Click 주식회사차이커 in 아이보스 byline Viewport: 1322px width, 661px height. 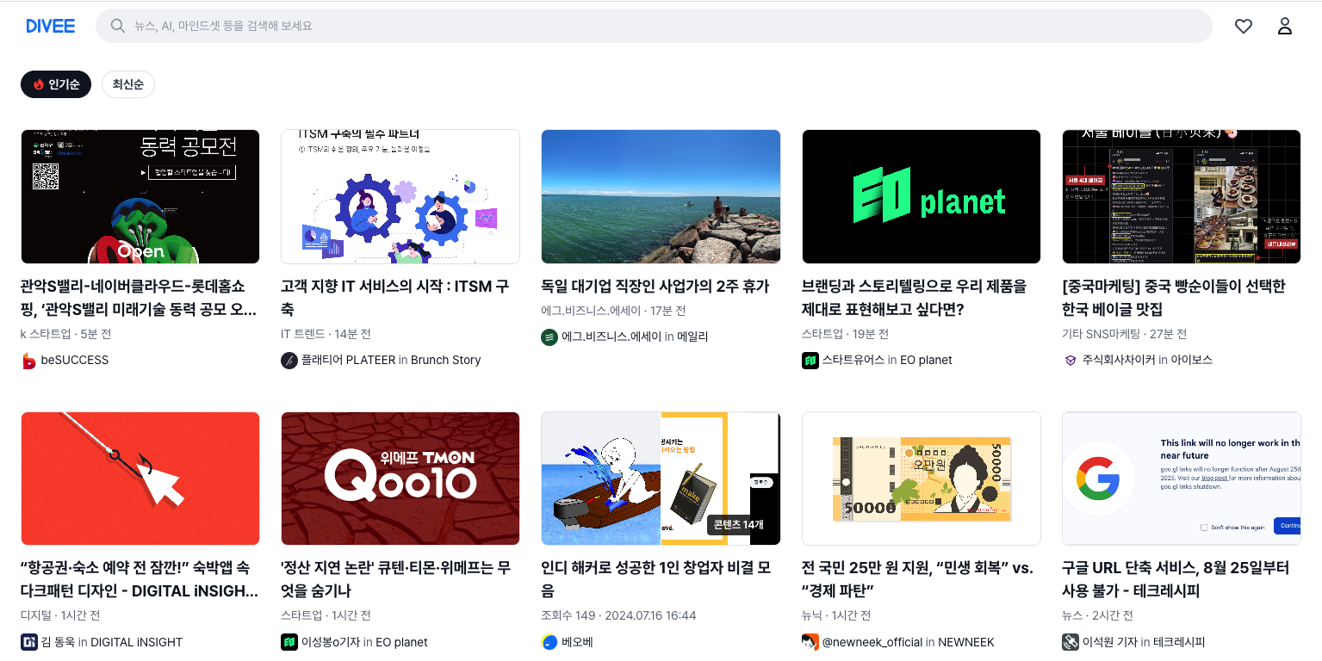click(x=1147, y=361)
